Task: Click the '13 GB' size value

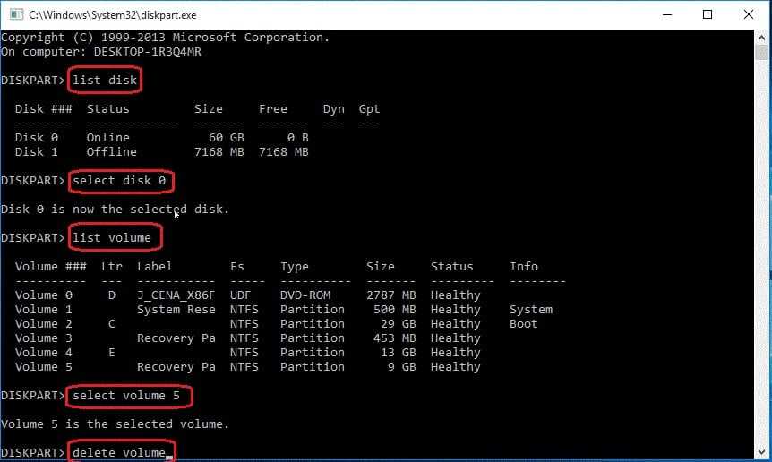Action: tap(398, 352)
